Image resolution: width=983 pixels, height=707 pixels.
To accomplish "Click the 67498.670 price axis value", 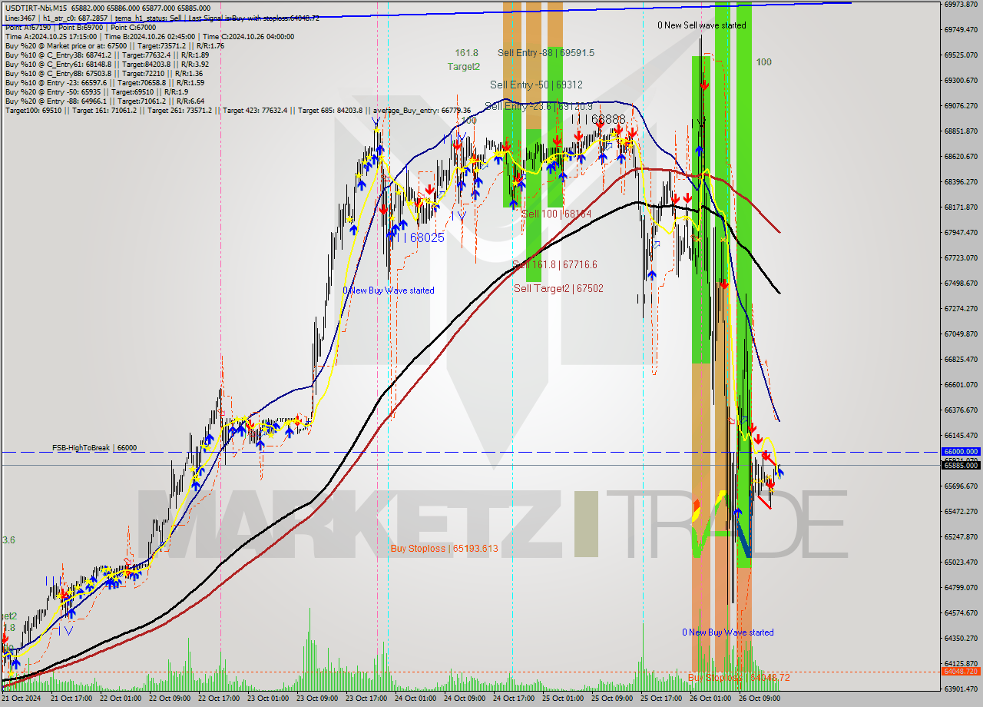I will [x=961, y=284].
